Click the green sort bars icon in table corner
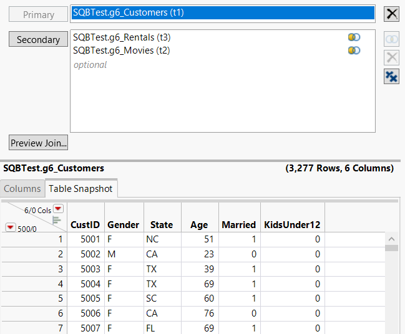405x334 pixels. pos(57,219)
